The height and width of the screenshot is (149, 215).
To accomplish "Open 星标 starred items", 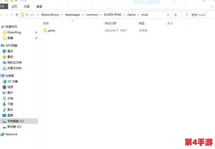I will 10,57.
